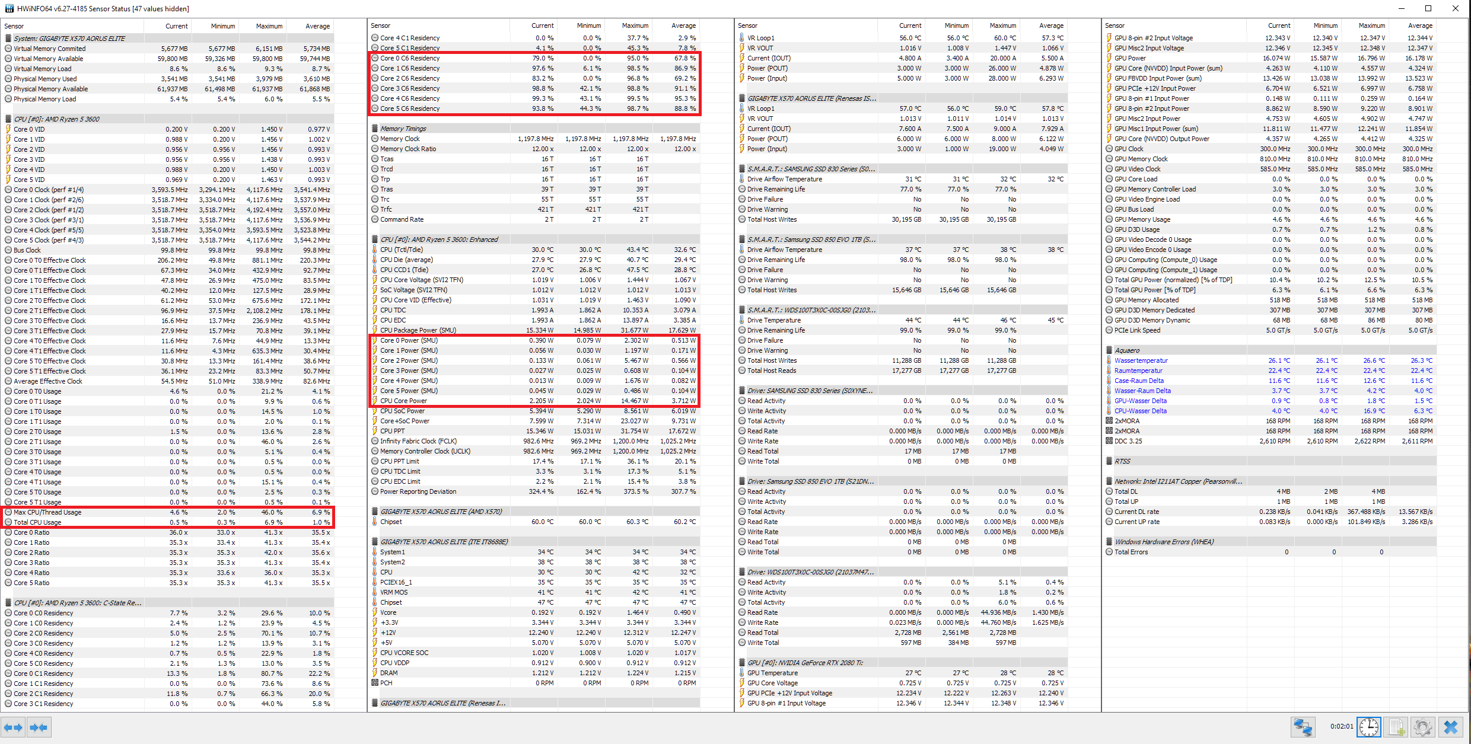Reset min/max values with the clock icon
The width and height of the screenshot is (1471, 744).
1369,727
